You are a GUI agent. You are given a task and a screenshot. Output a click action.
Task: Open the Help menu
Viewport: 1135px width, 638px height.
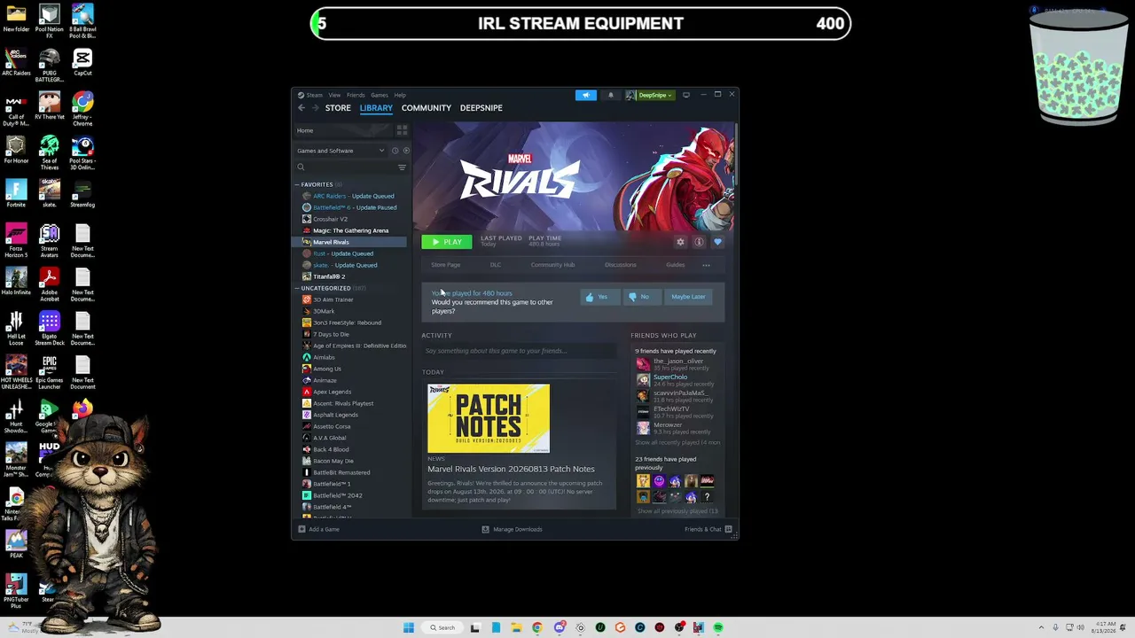tap(400, 95)
